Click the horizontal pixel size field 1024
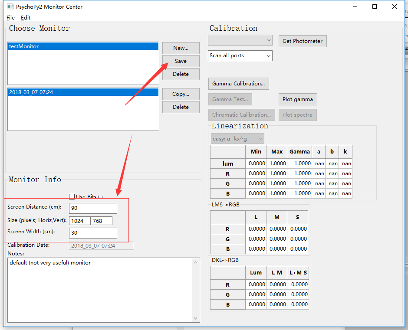408x330 pixels. [x=79, y=221]
